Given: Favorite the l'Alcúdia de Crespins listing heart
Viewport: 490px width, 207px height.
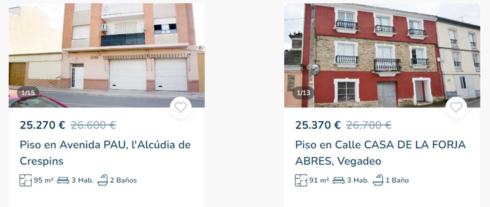Looking at the screenshot, I should (180, 107).
